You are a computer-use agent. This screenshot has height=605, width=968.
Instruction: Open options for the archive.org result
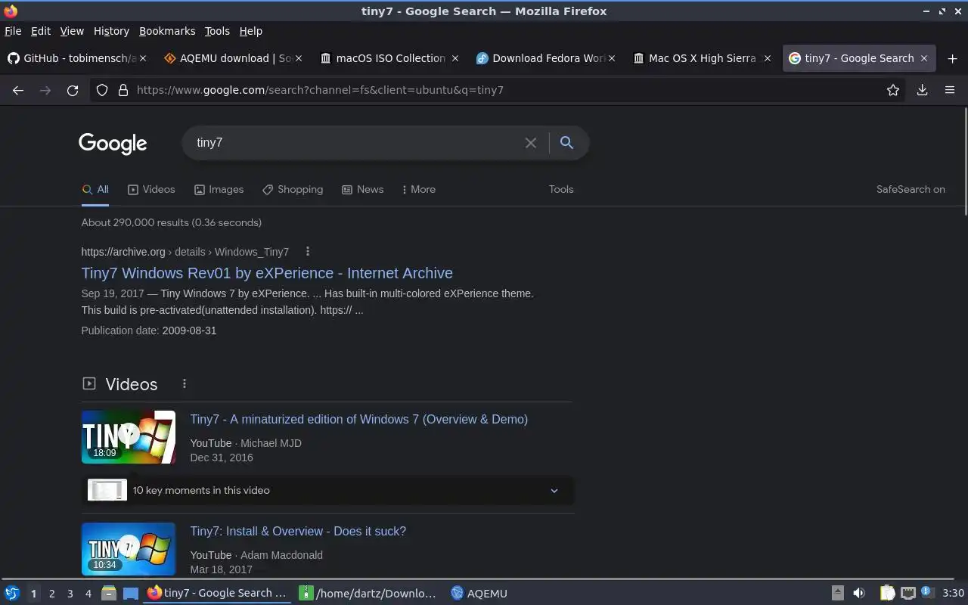307,251
